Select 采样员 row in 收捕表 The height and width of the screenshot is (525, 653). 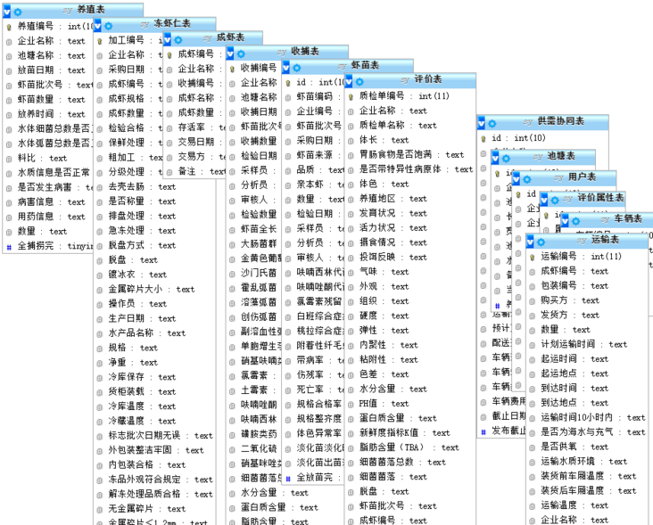click(x=254, y=170)
